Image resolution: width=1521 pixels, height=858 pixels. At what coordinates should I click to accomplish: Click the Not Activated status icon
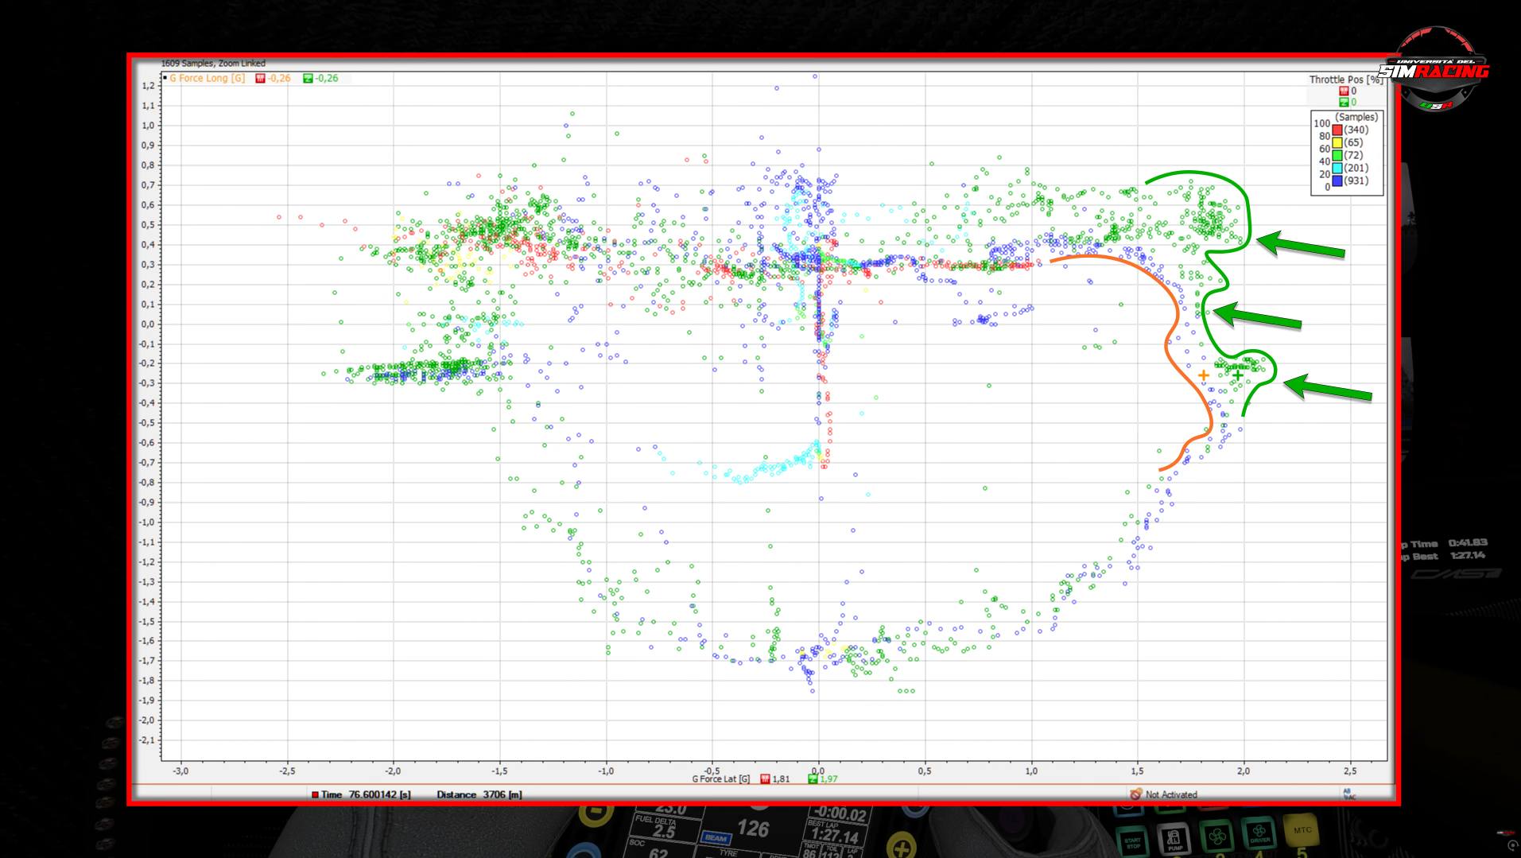1135,794
